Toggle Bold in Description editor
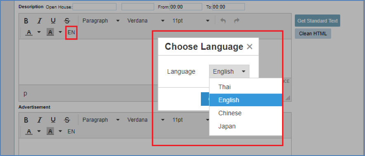The width and height of the screenshot is (365, 156). [x=26, y=21]
